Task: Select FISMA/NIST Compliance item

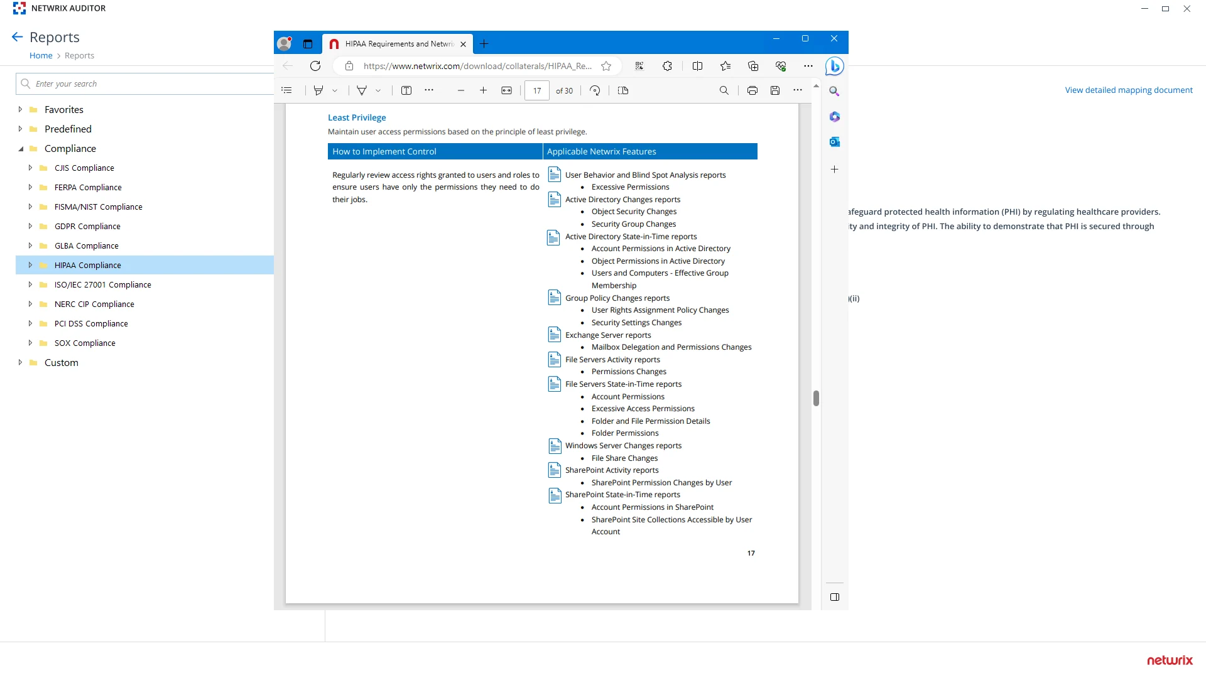Action: [x=99, y=207]
